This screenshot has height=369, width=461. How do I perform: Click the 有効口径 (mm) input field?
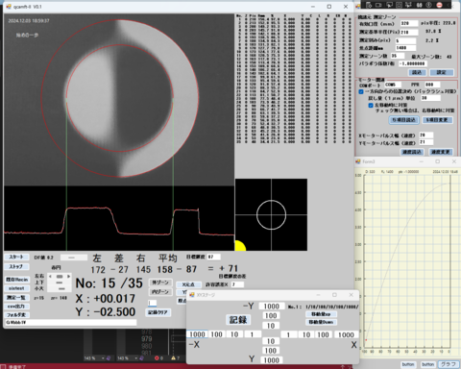point(409,23)
